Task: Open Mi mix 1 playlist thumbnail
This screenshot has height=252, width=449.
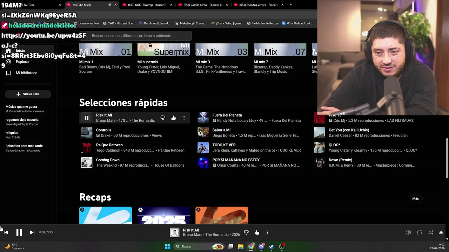Action: (x=106, y=50)
